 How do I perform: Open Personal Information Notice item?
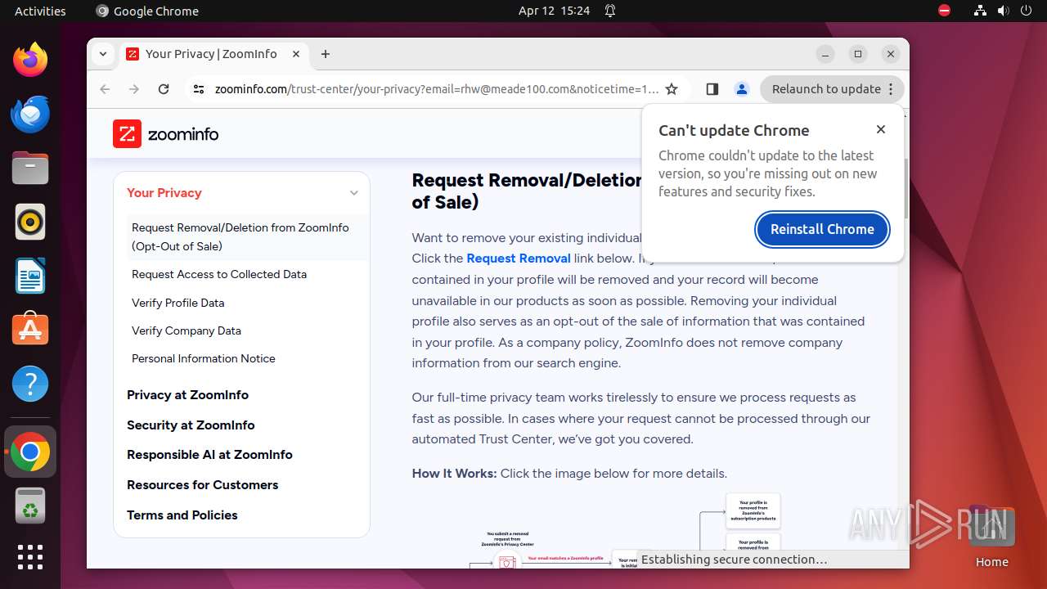(204, 358)
